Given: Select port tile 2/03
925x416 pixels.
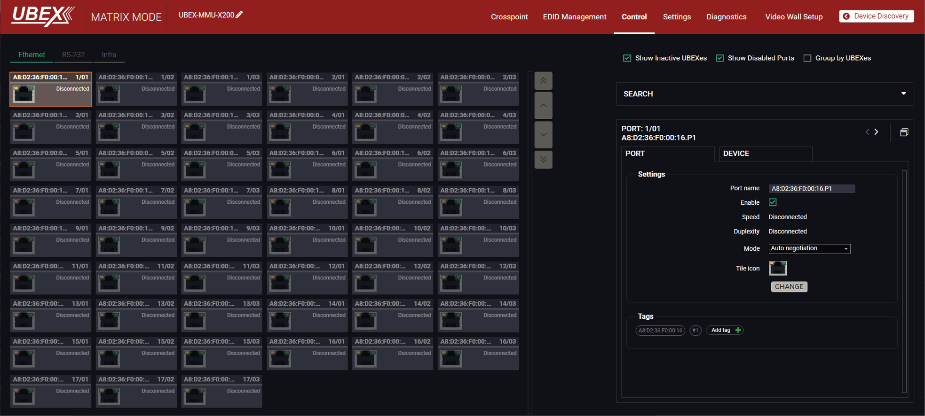Looking at the screenshot, I should [x=478, y=89].
